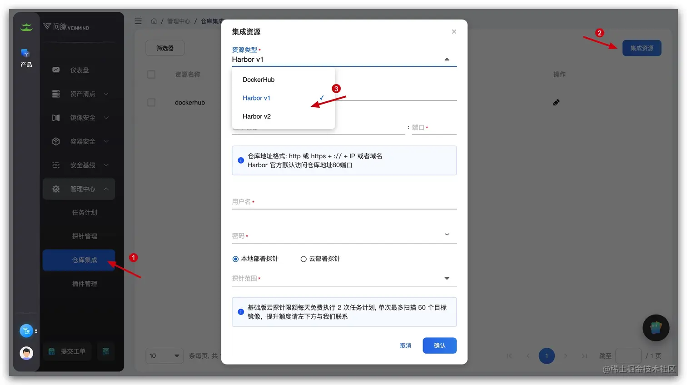The height and width of the screenshot is (385, 687).
Task: Expand the 资产清点 submenu chevron
Action: (x=106, y=94)
